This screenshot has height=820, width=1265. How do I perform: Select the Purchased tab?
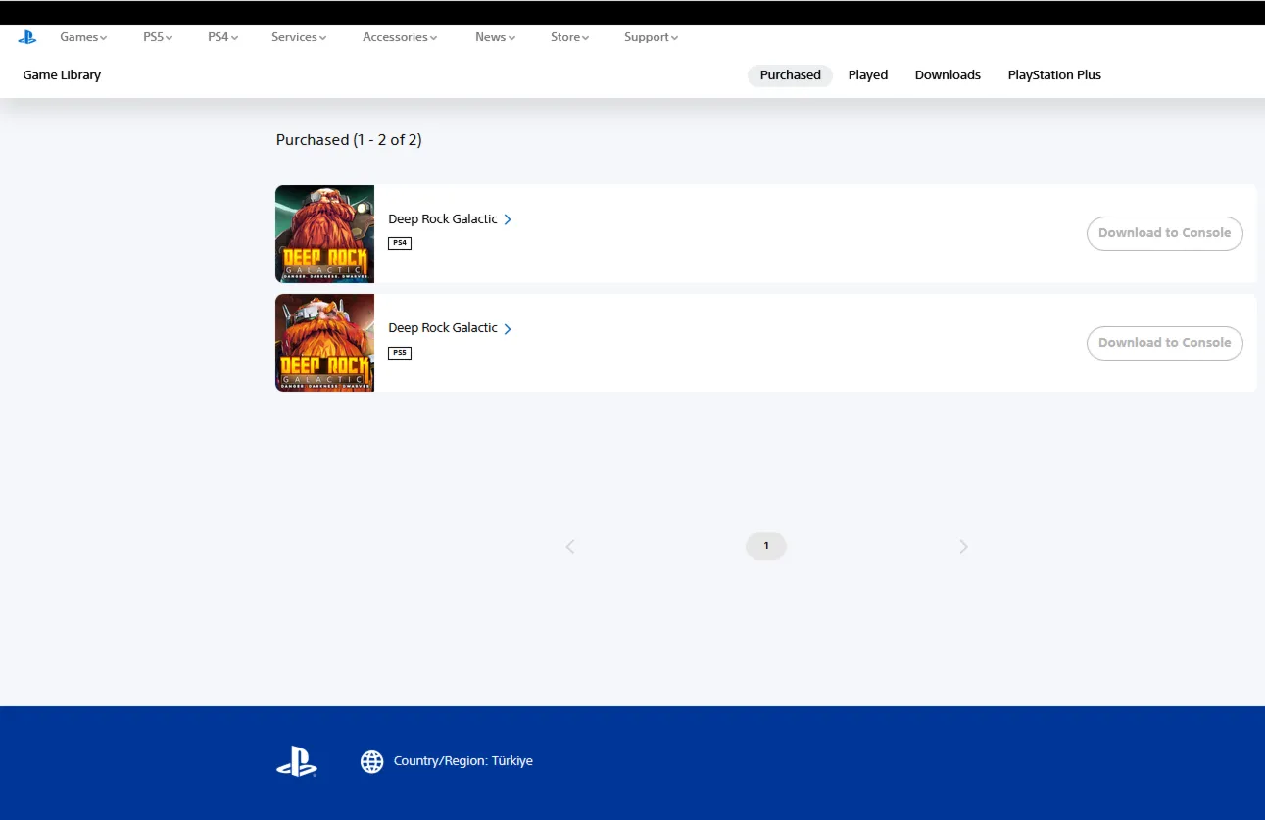click(790, 75)
